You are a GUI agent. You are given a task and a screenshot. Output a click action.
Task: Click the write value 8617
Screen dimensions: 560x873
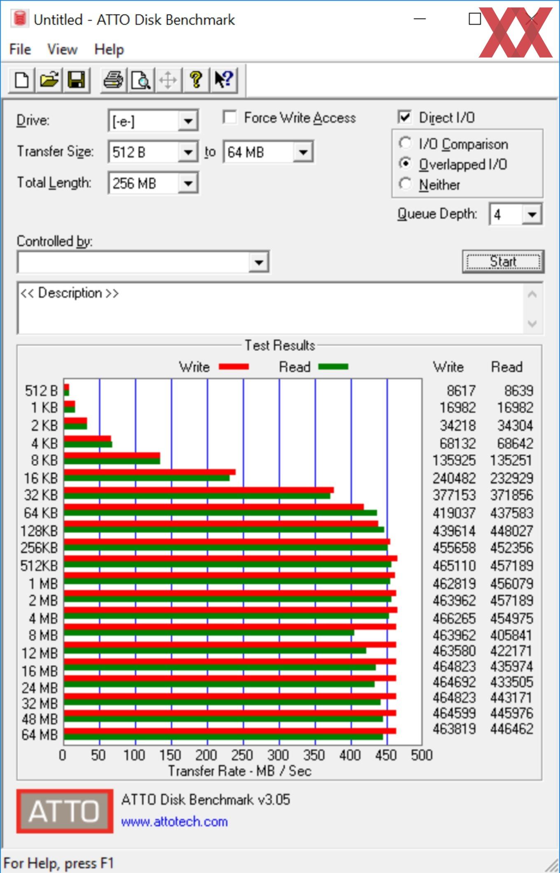(x=461, y=391)
